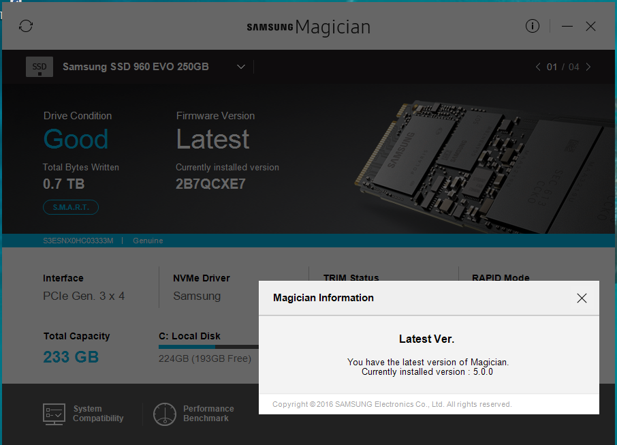Screen dimensions: 617x445
Task: Expand the drive selection dropdown
Action: 241,67
